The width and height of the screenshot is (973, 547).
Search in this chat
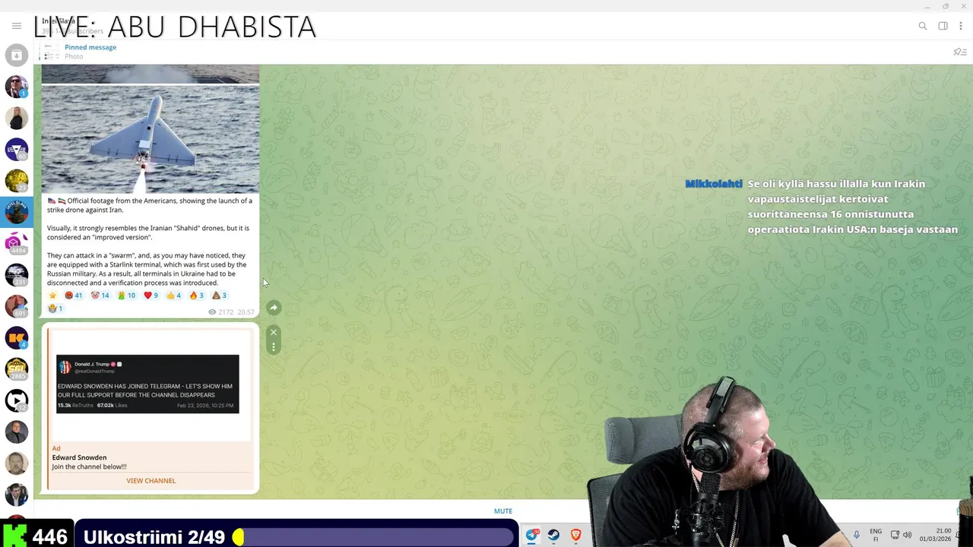click(x=923, y=26)
